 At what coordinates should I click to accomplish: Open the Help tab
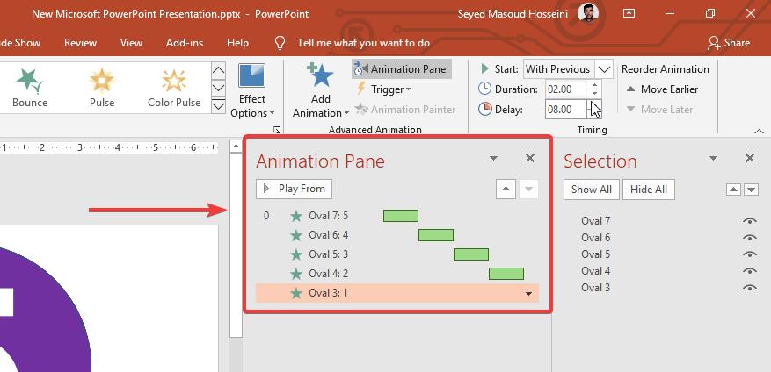[x=237, y=43]
